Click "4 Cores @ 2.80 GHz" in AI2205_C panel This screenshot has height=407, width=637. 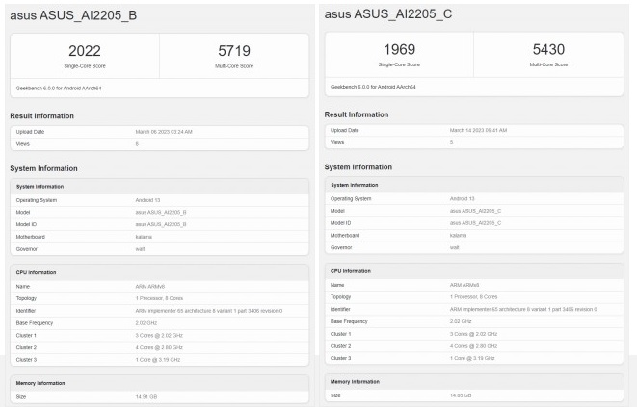point(474,346)
